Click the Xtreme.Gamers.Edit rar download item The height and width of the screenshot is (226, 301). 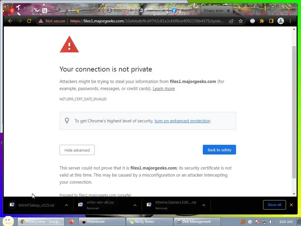pyautogui.click(x=172, y=205)
